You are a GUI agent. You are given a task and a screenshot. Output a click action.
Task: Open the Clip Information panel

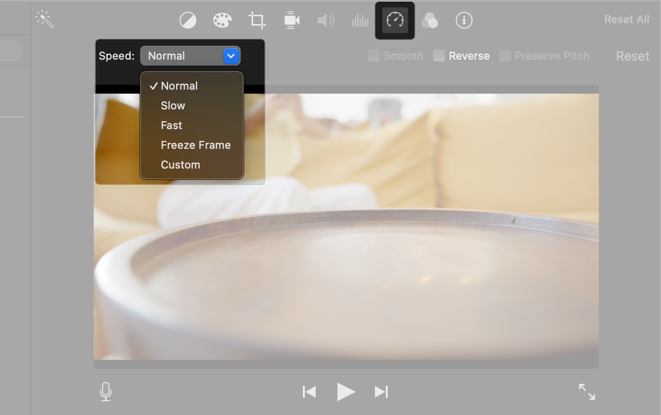tap(464, 20)
